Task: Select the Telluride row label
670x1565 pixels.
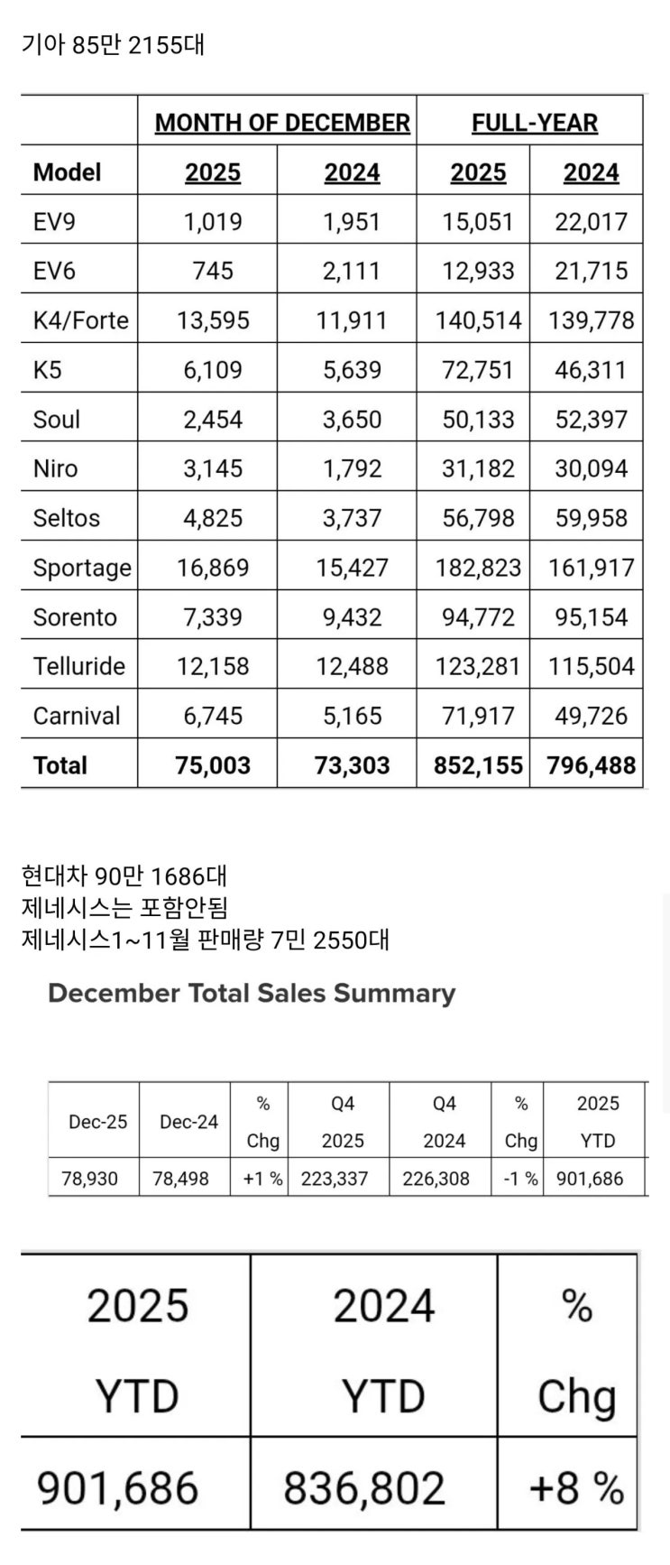Action: (79, 666)
